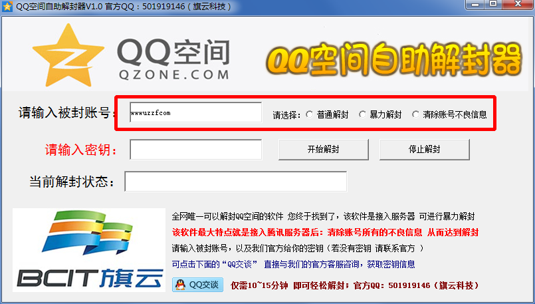The width and height of the screenshot is (535, 304).
Task: Minimize the window
Action: (476, 4)
